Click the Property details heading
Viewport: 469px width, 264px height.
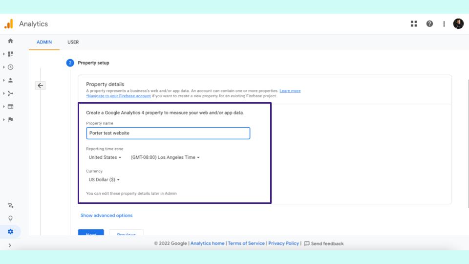pyautogui.click(x=105, y=84)
